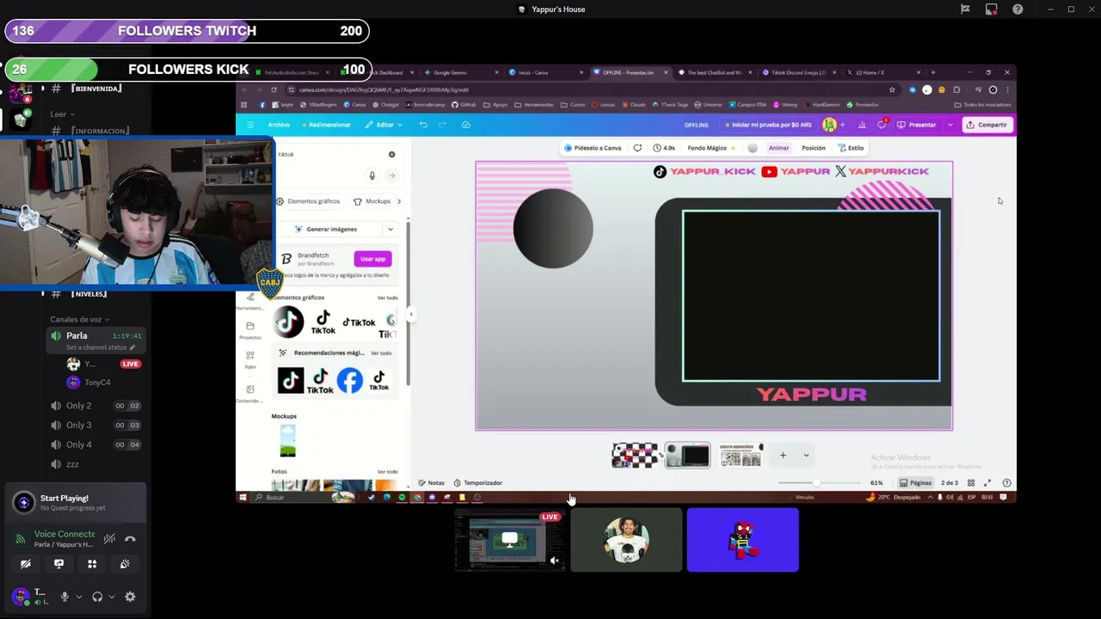This screenshot has height=619, width=1101.
Task: Open Canva comments icon with badge
Action: click(x=882, y=125)
